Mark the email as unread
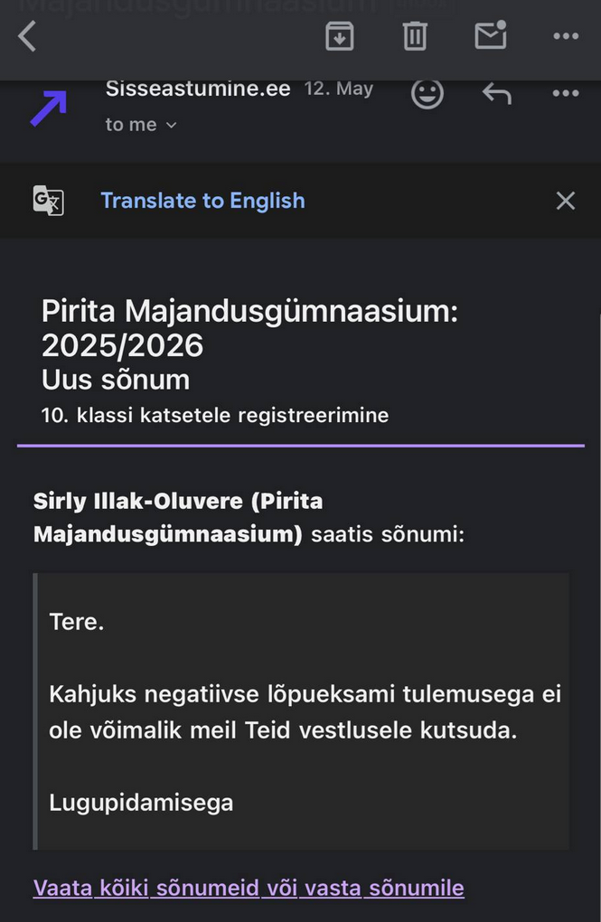The width and height of the screenshot is (601, 922). [x=491, y=34]
